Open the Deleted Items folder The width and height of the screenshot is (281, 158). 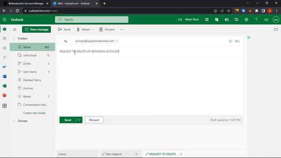click(32, 80)
